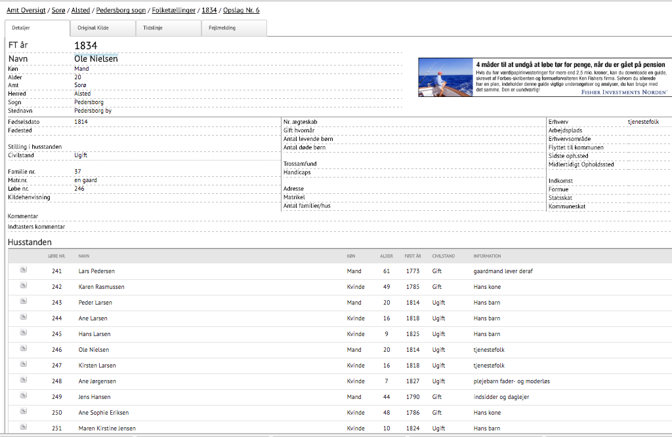This screenshot has width=672, height=437.
Task: Select name Ane Larsen in household list
Action: [93, 318]
